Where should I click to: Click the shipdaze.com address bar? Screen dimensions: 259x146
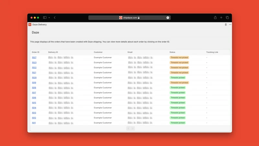[x=129, y=18]
